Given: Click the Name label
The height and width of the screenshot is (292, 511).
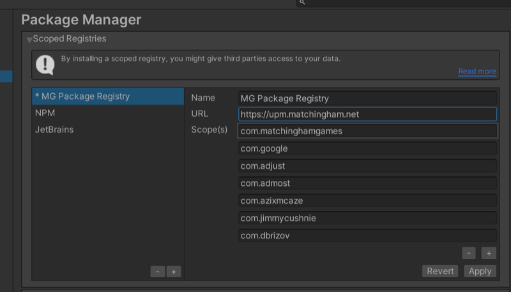Looking at the screenshot, I should [203, 98].
